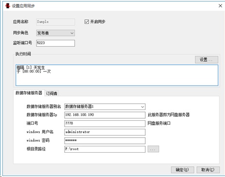
Task: Select 发布者 in the role combo box
Action: click(55, 33)
